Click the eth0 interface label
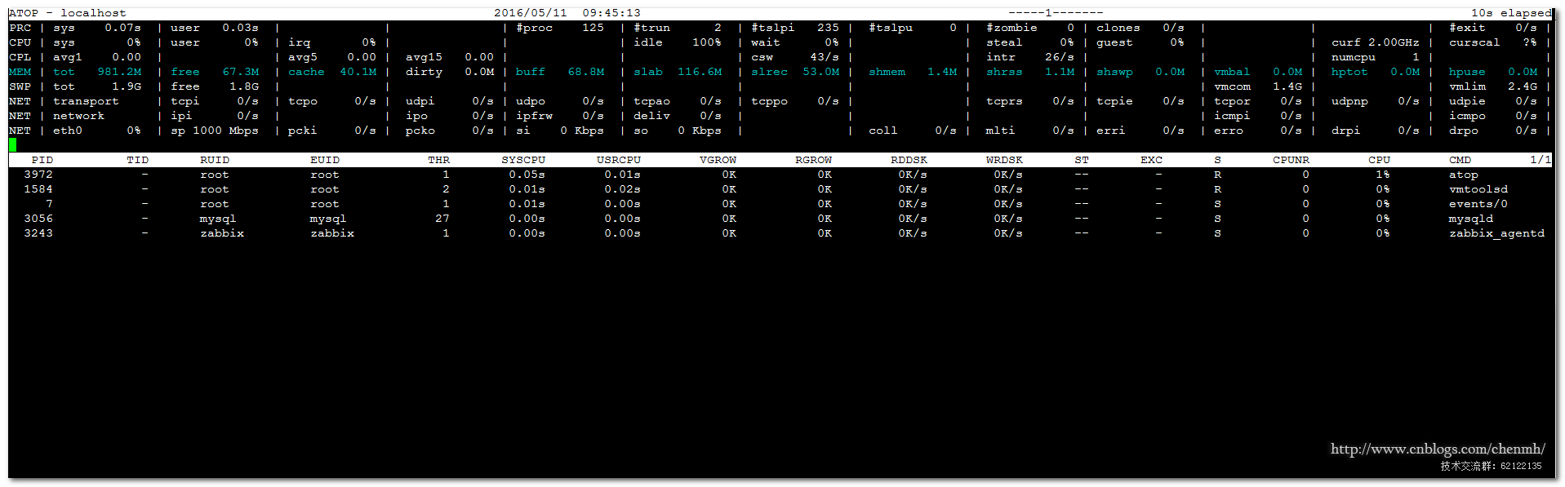This screenshot has height=487, width=1565. point(68,131)
